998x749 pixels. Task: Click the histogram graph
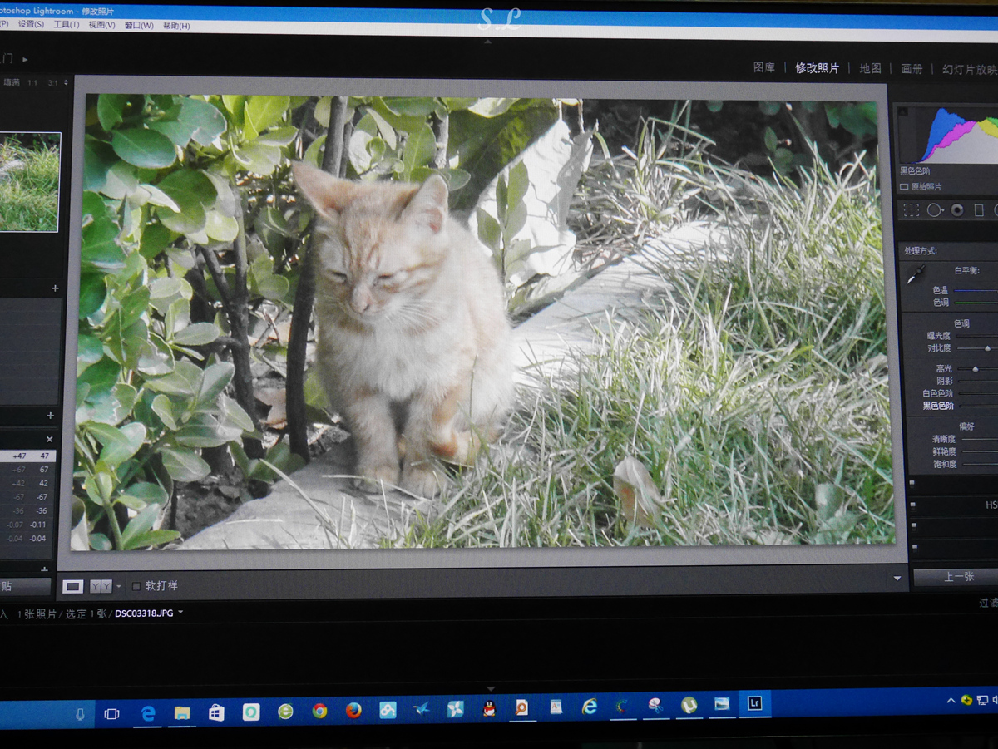coord(948,135)
